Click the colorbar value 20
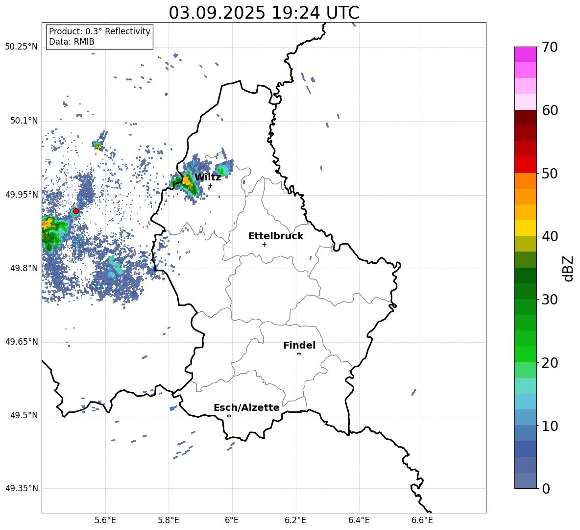 point(549,363)
